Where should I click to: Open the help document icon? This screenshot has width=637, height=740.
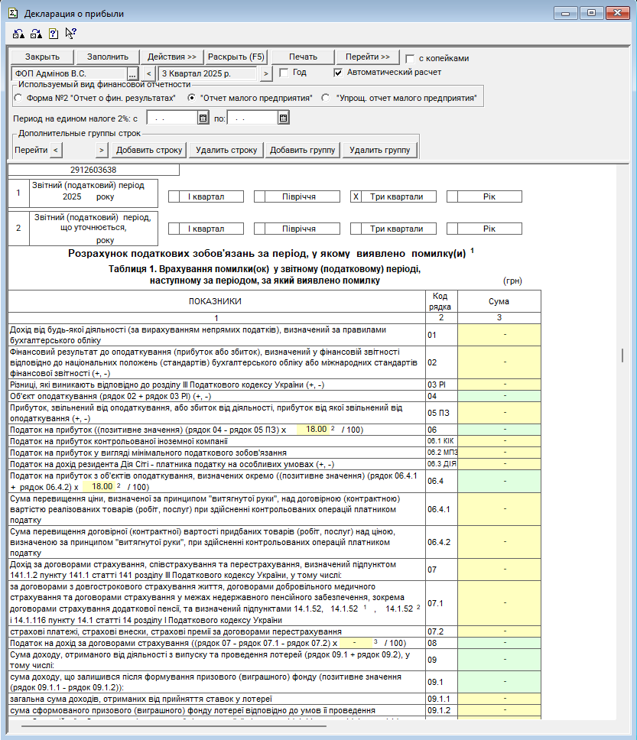[x=54, y=34]
